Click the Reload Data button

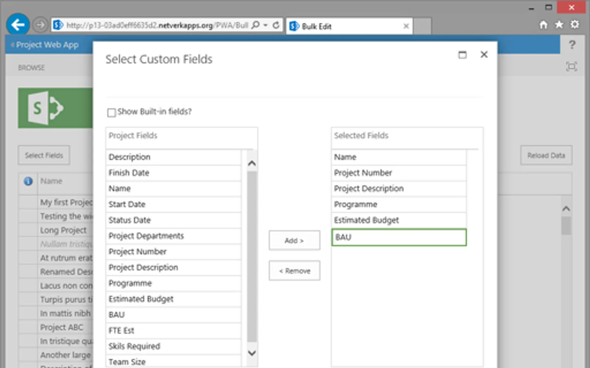(546, 155)
